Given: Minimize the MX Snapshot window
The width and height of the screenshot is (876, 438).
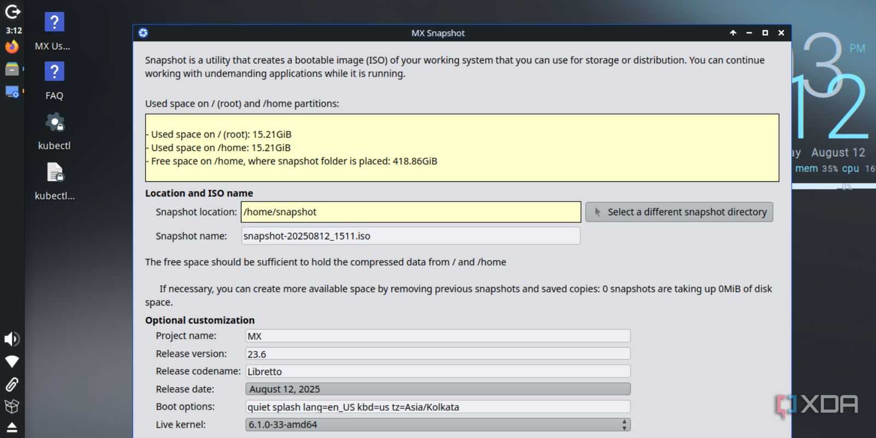Looking at the screenshot, I should [749, 33].
